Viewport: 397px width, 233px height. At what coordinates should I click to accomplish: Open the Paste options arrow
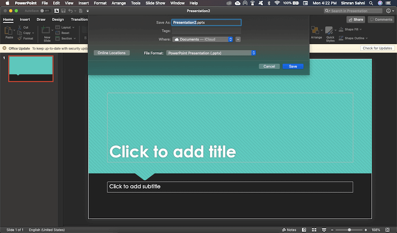point(14,30)
